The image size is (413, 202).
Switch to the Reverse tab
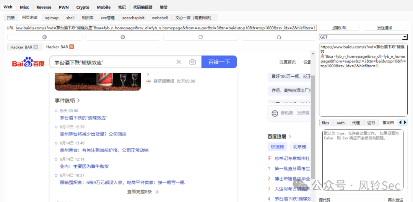tap(44, 7)
